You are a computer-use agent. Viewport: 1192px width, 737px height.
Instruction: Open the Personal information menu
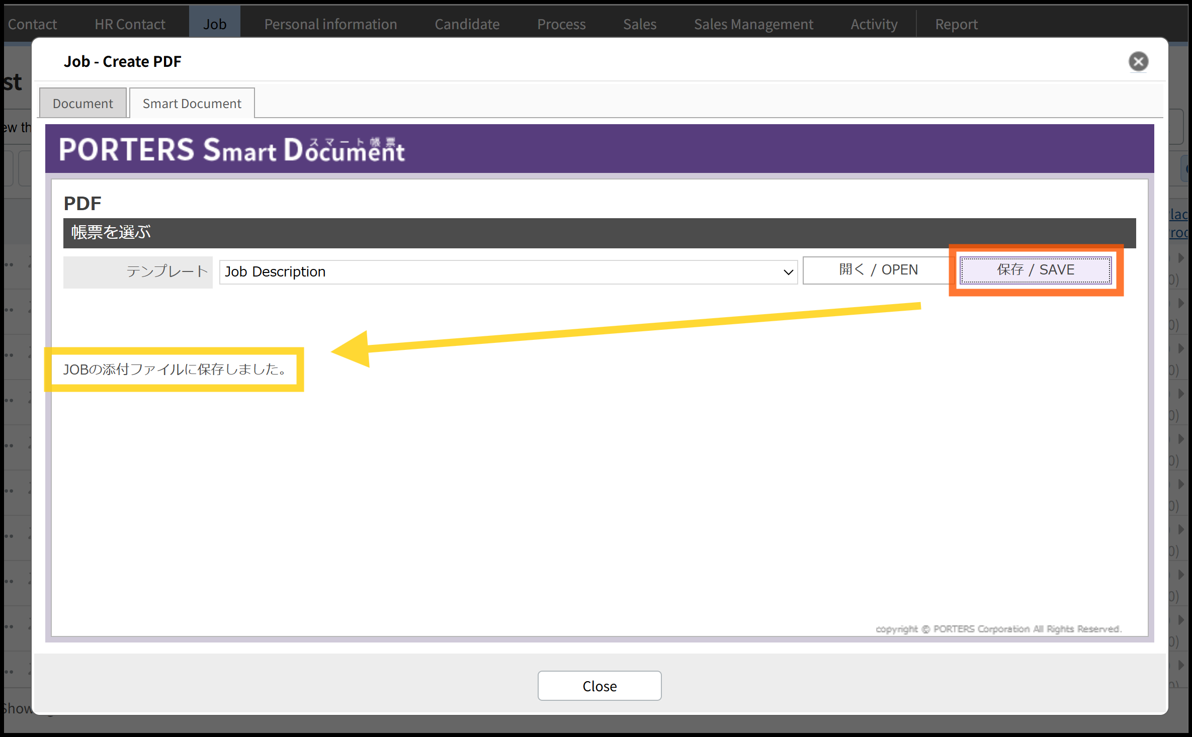[x=330, y=24]
